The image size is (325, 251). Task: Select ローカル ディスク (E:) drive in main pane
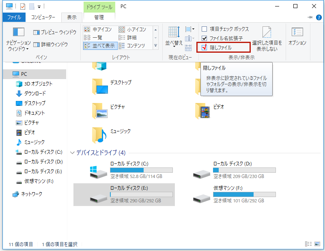coord(124,195)
